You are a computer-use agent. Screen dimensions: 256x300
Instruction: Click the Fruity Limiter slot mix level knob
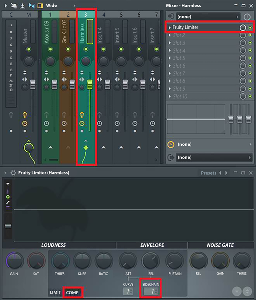[243, 28]
